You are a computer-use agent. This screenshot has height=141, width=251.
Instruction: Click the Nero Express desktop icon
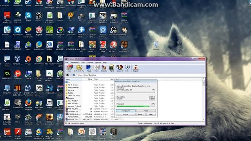tap(39, 119)
